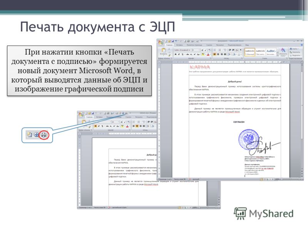
Task: Toggle paragraph marks (¶) in front window
Action: click(x=241, y=50)
